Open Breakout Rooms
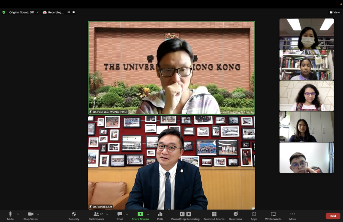 [214, 216]
